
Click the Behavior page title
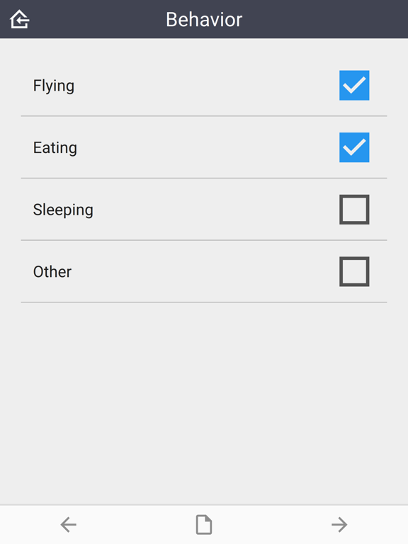(x=204, y=19)
